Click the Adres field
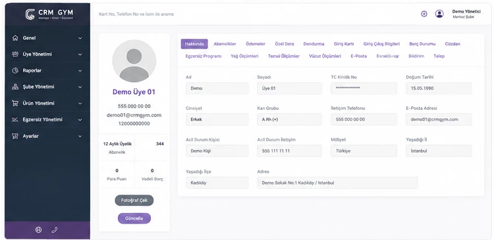This screenshot has height=240, width=494. 337,183
